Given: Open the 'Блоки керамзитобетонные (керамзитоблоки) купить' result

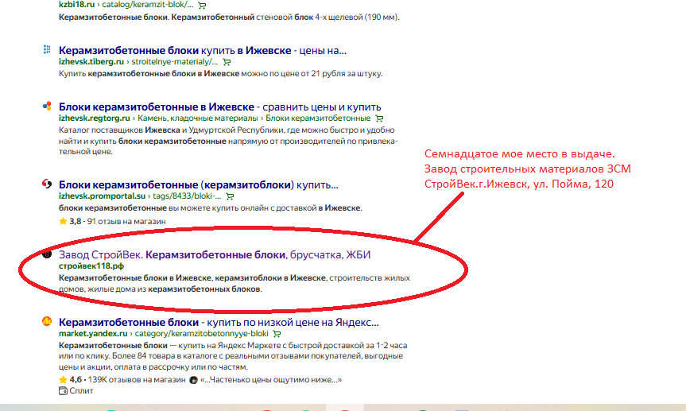Looking at the screenshot, I should point(198,184).
